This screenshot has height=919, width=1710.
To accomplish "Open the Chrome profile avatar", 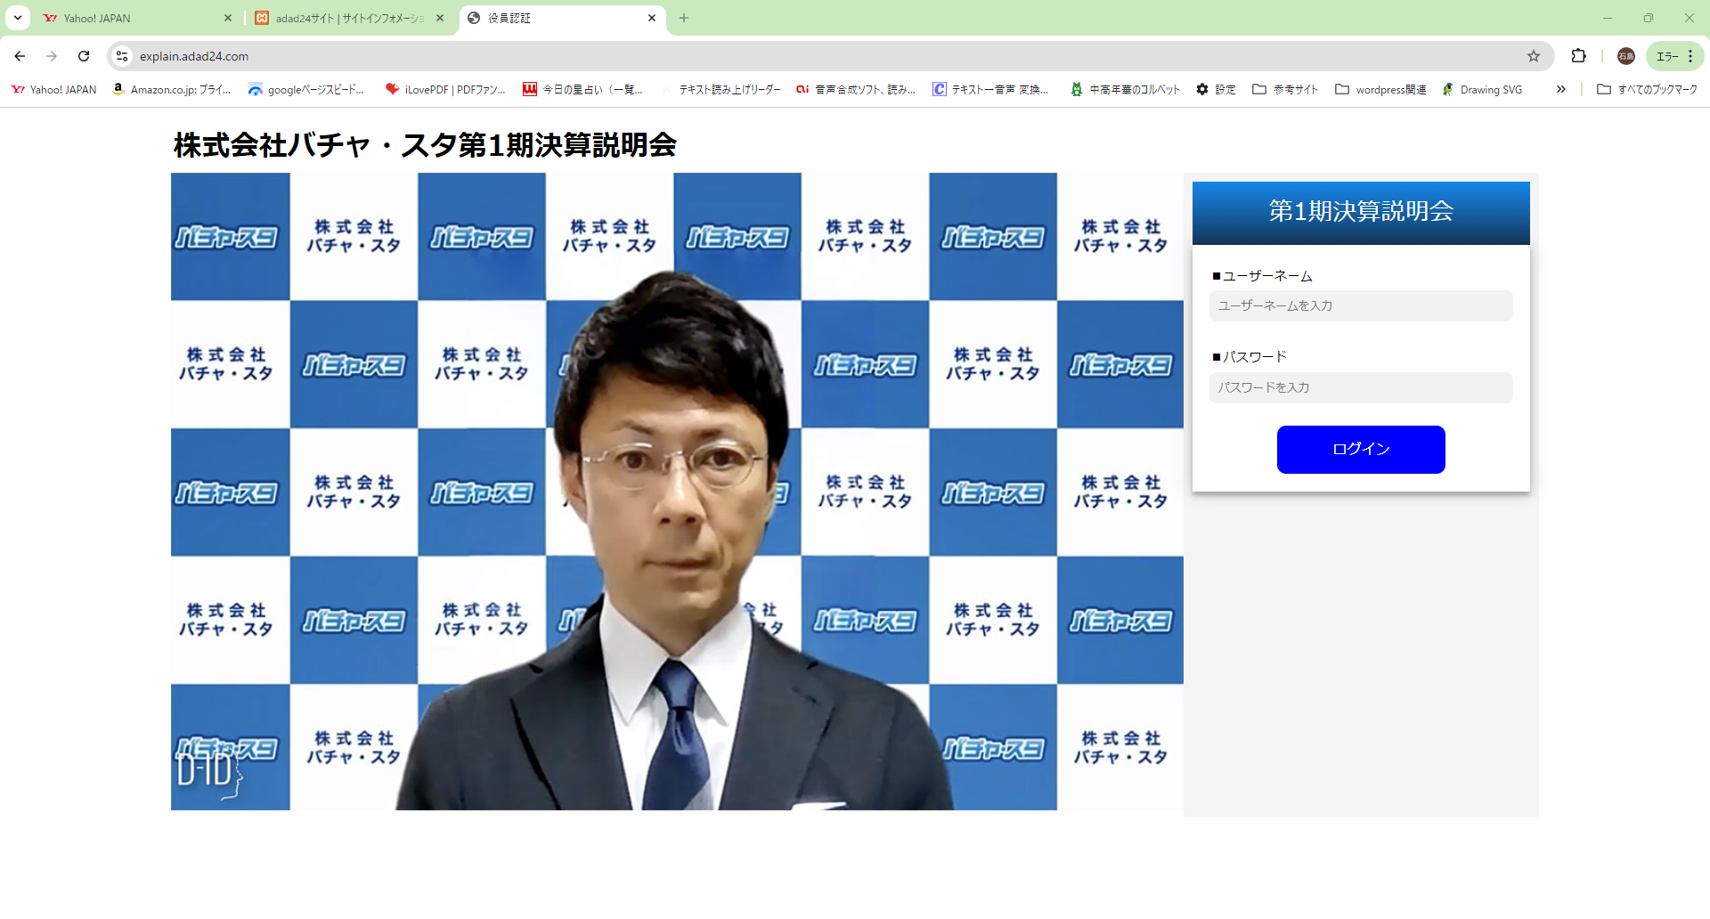I will click(x=1626, y=56).
